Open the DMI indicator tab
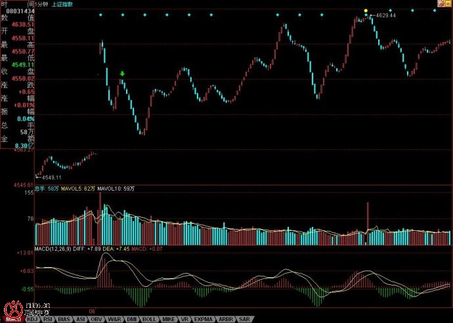 tap(132, 319)
